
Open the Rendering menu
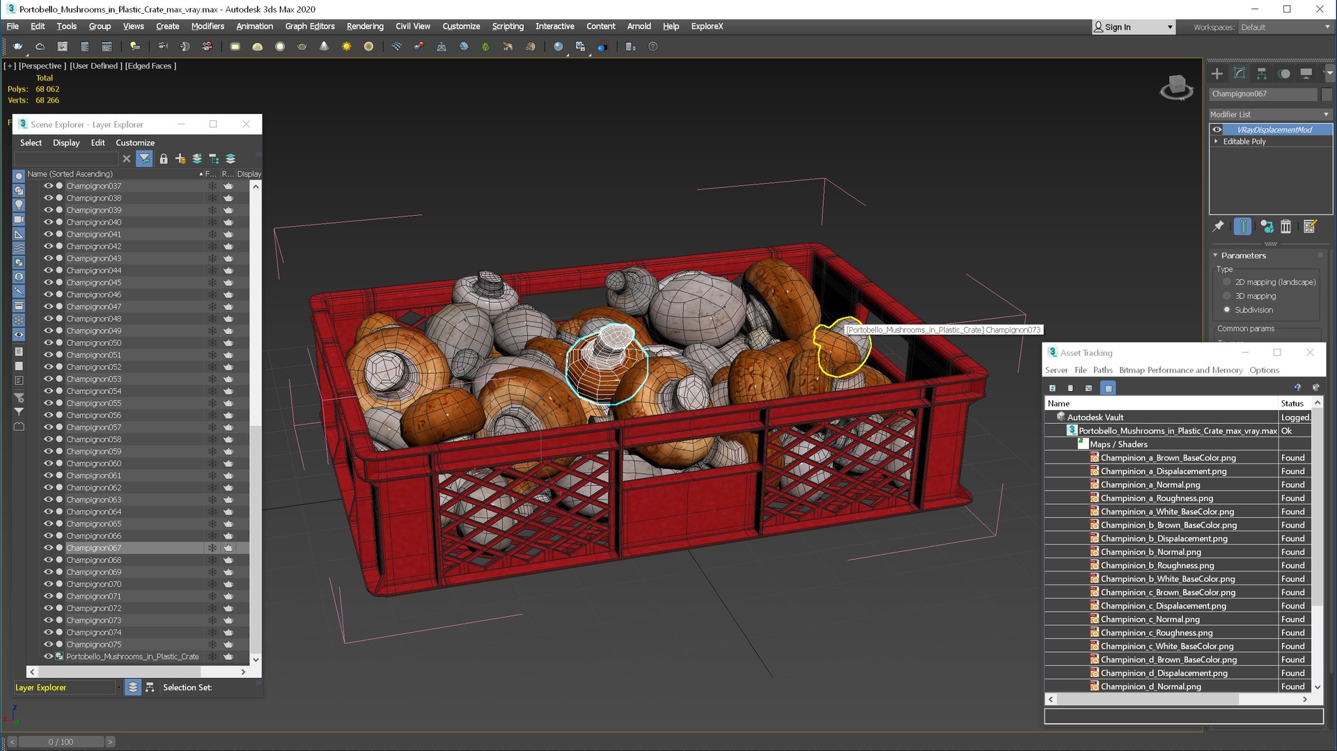pyautogui.click(x=365, y=26)
